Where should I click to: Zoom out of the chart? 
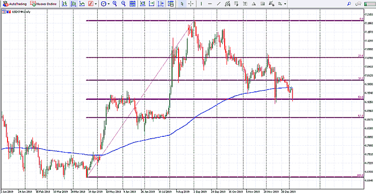[123, 4]
